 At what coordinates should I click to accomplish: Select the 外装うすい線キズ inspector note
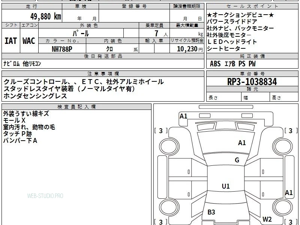pos(26,114)
